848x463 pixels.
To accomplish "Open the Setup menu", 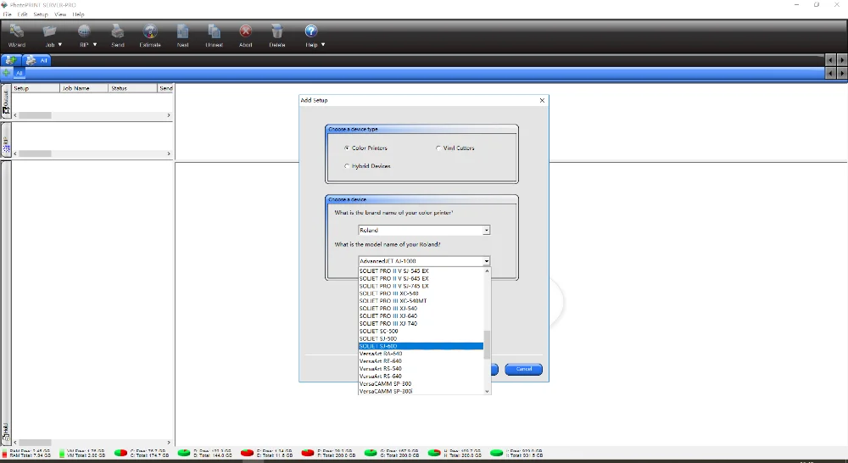I will (41, 14).
